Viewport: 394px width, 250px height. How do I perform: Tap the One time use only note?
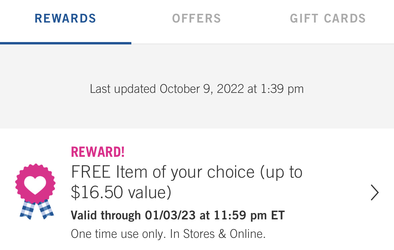pyautogui.click(x=118, y=234)
